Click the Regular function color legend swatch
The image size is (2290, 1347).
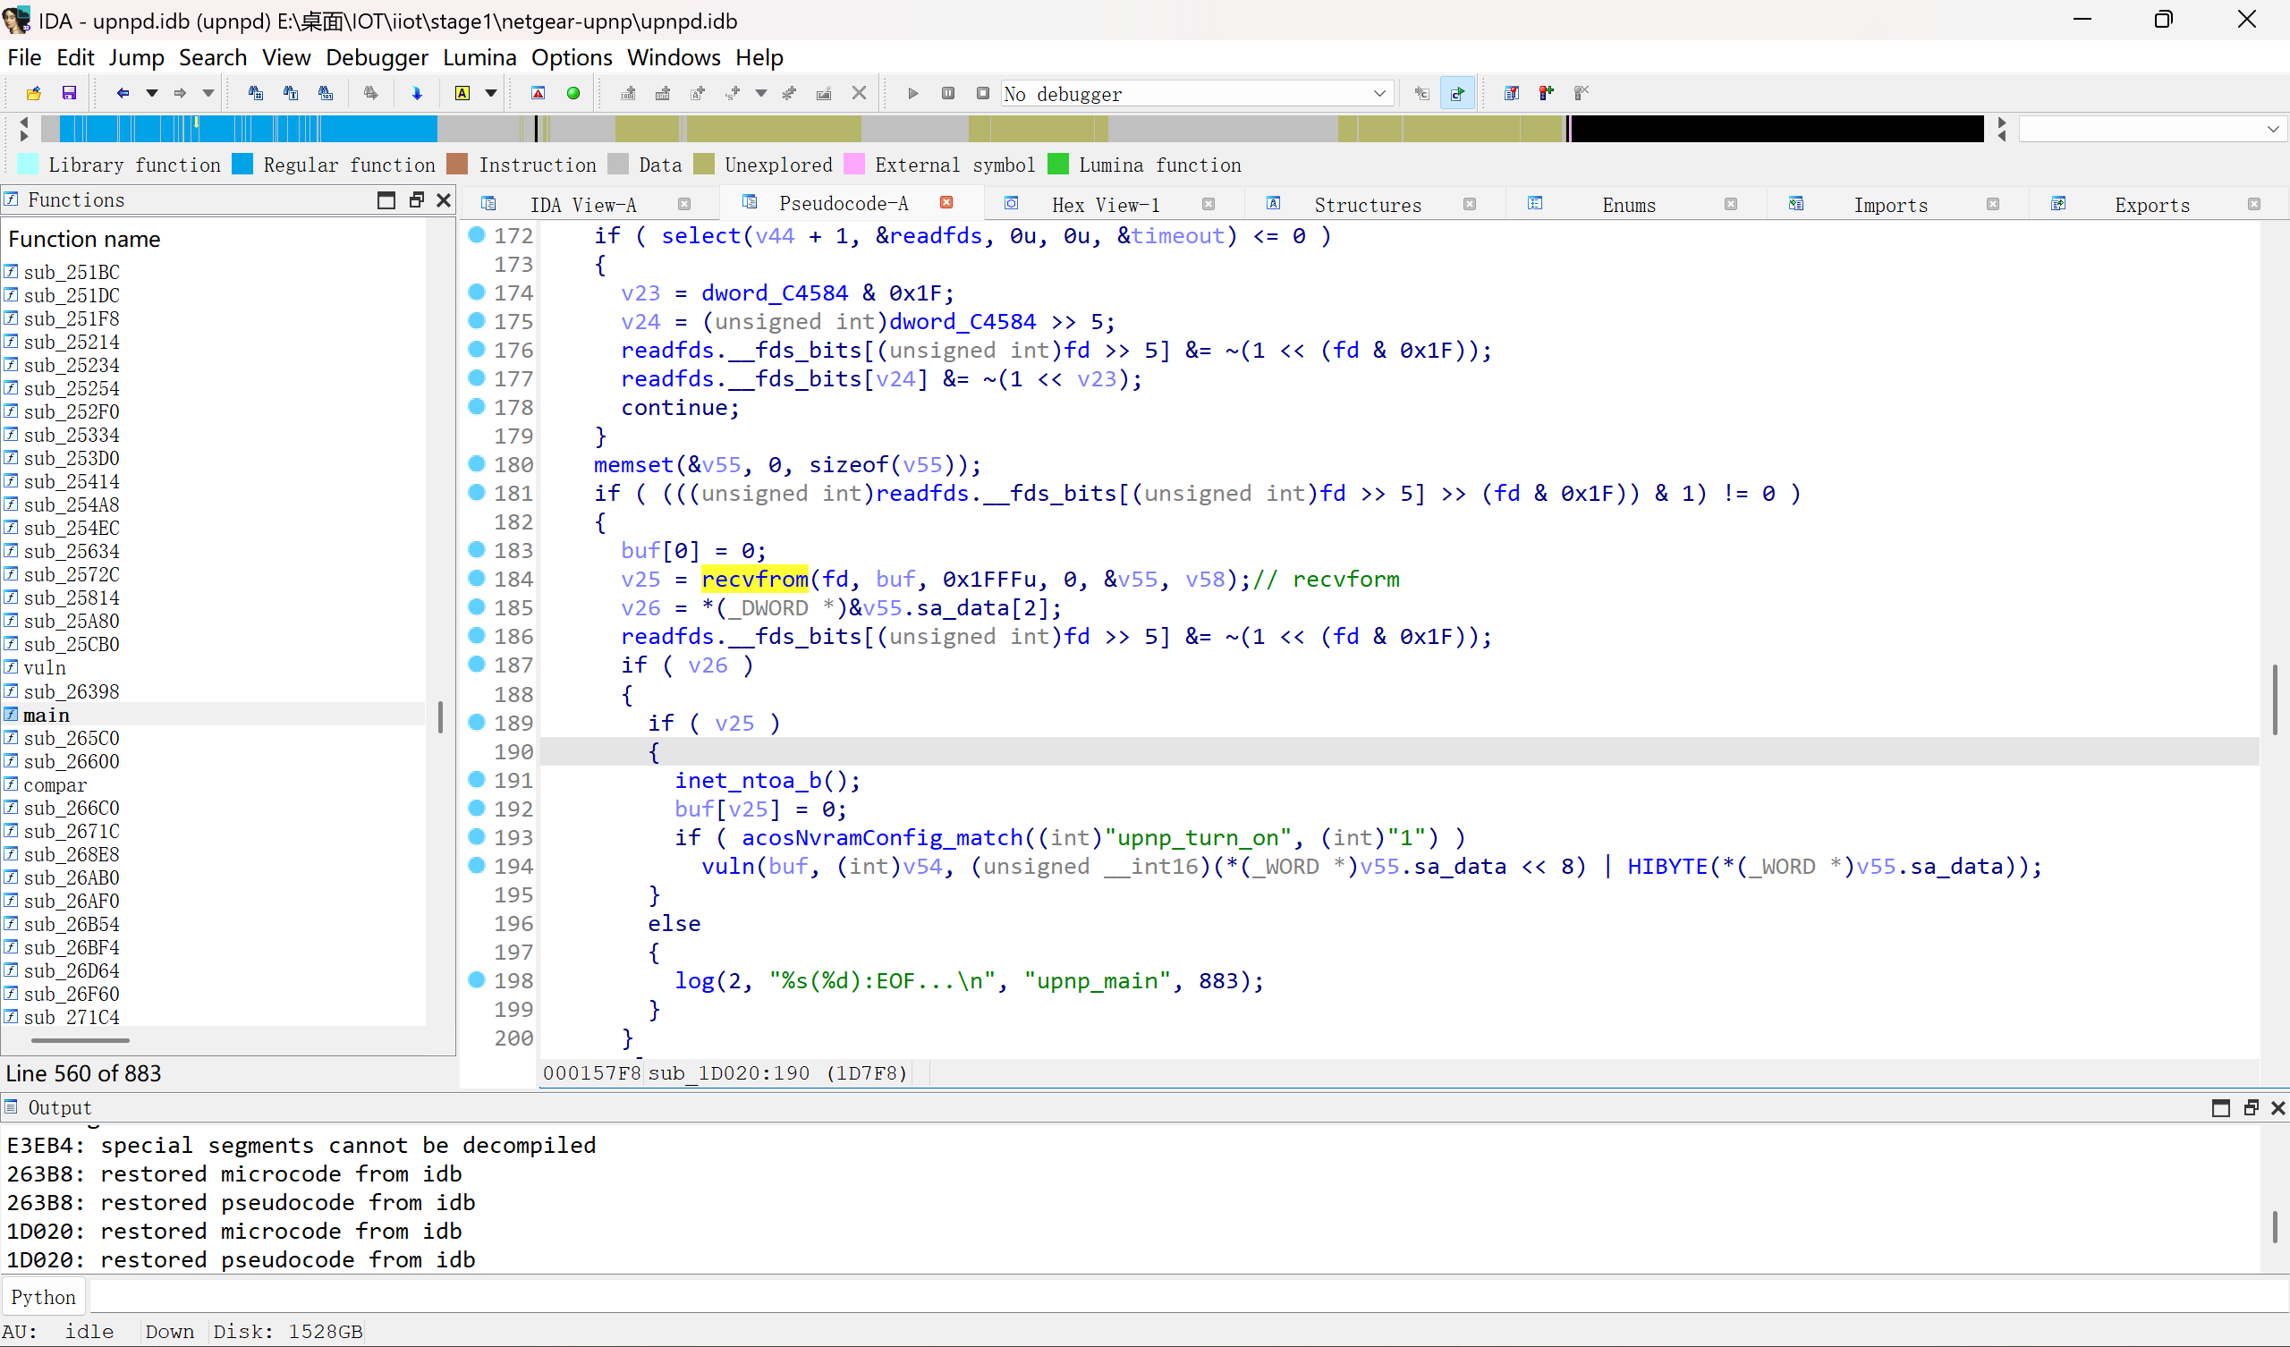[x=242, y=165]
